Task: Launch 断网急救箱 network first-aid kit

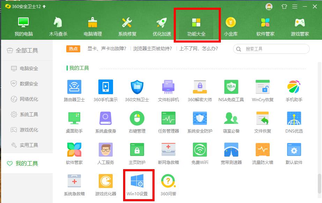Action: click(x=169, y=153)
